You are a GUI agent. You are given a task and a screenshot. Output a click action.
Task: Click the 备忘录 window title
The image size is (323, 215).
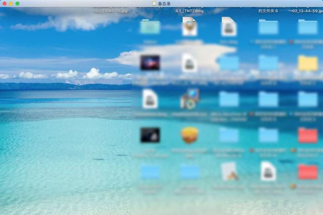[x=164, y=4]
